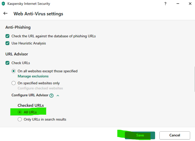The image size is (195, 141).
Task: Select Only URLs in search results
Action: coord(20,119)
